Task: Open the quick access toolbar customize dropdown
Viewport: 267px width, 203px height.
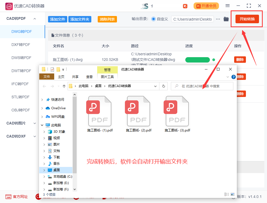Action: tap(63, 69)
